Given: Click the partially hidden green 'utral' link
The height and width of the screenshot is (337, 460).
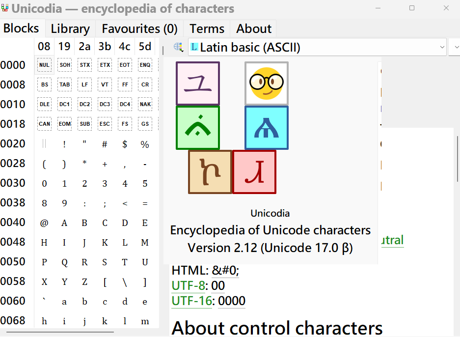Looking at the screenshot, I should 392,240.
